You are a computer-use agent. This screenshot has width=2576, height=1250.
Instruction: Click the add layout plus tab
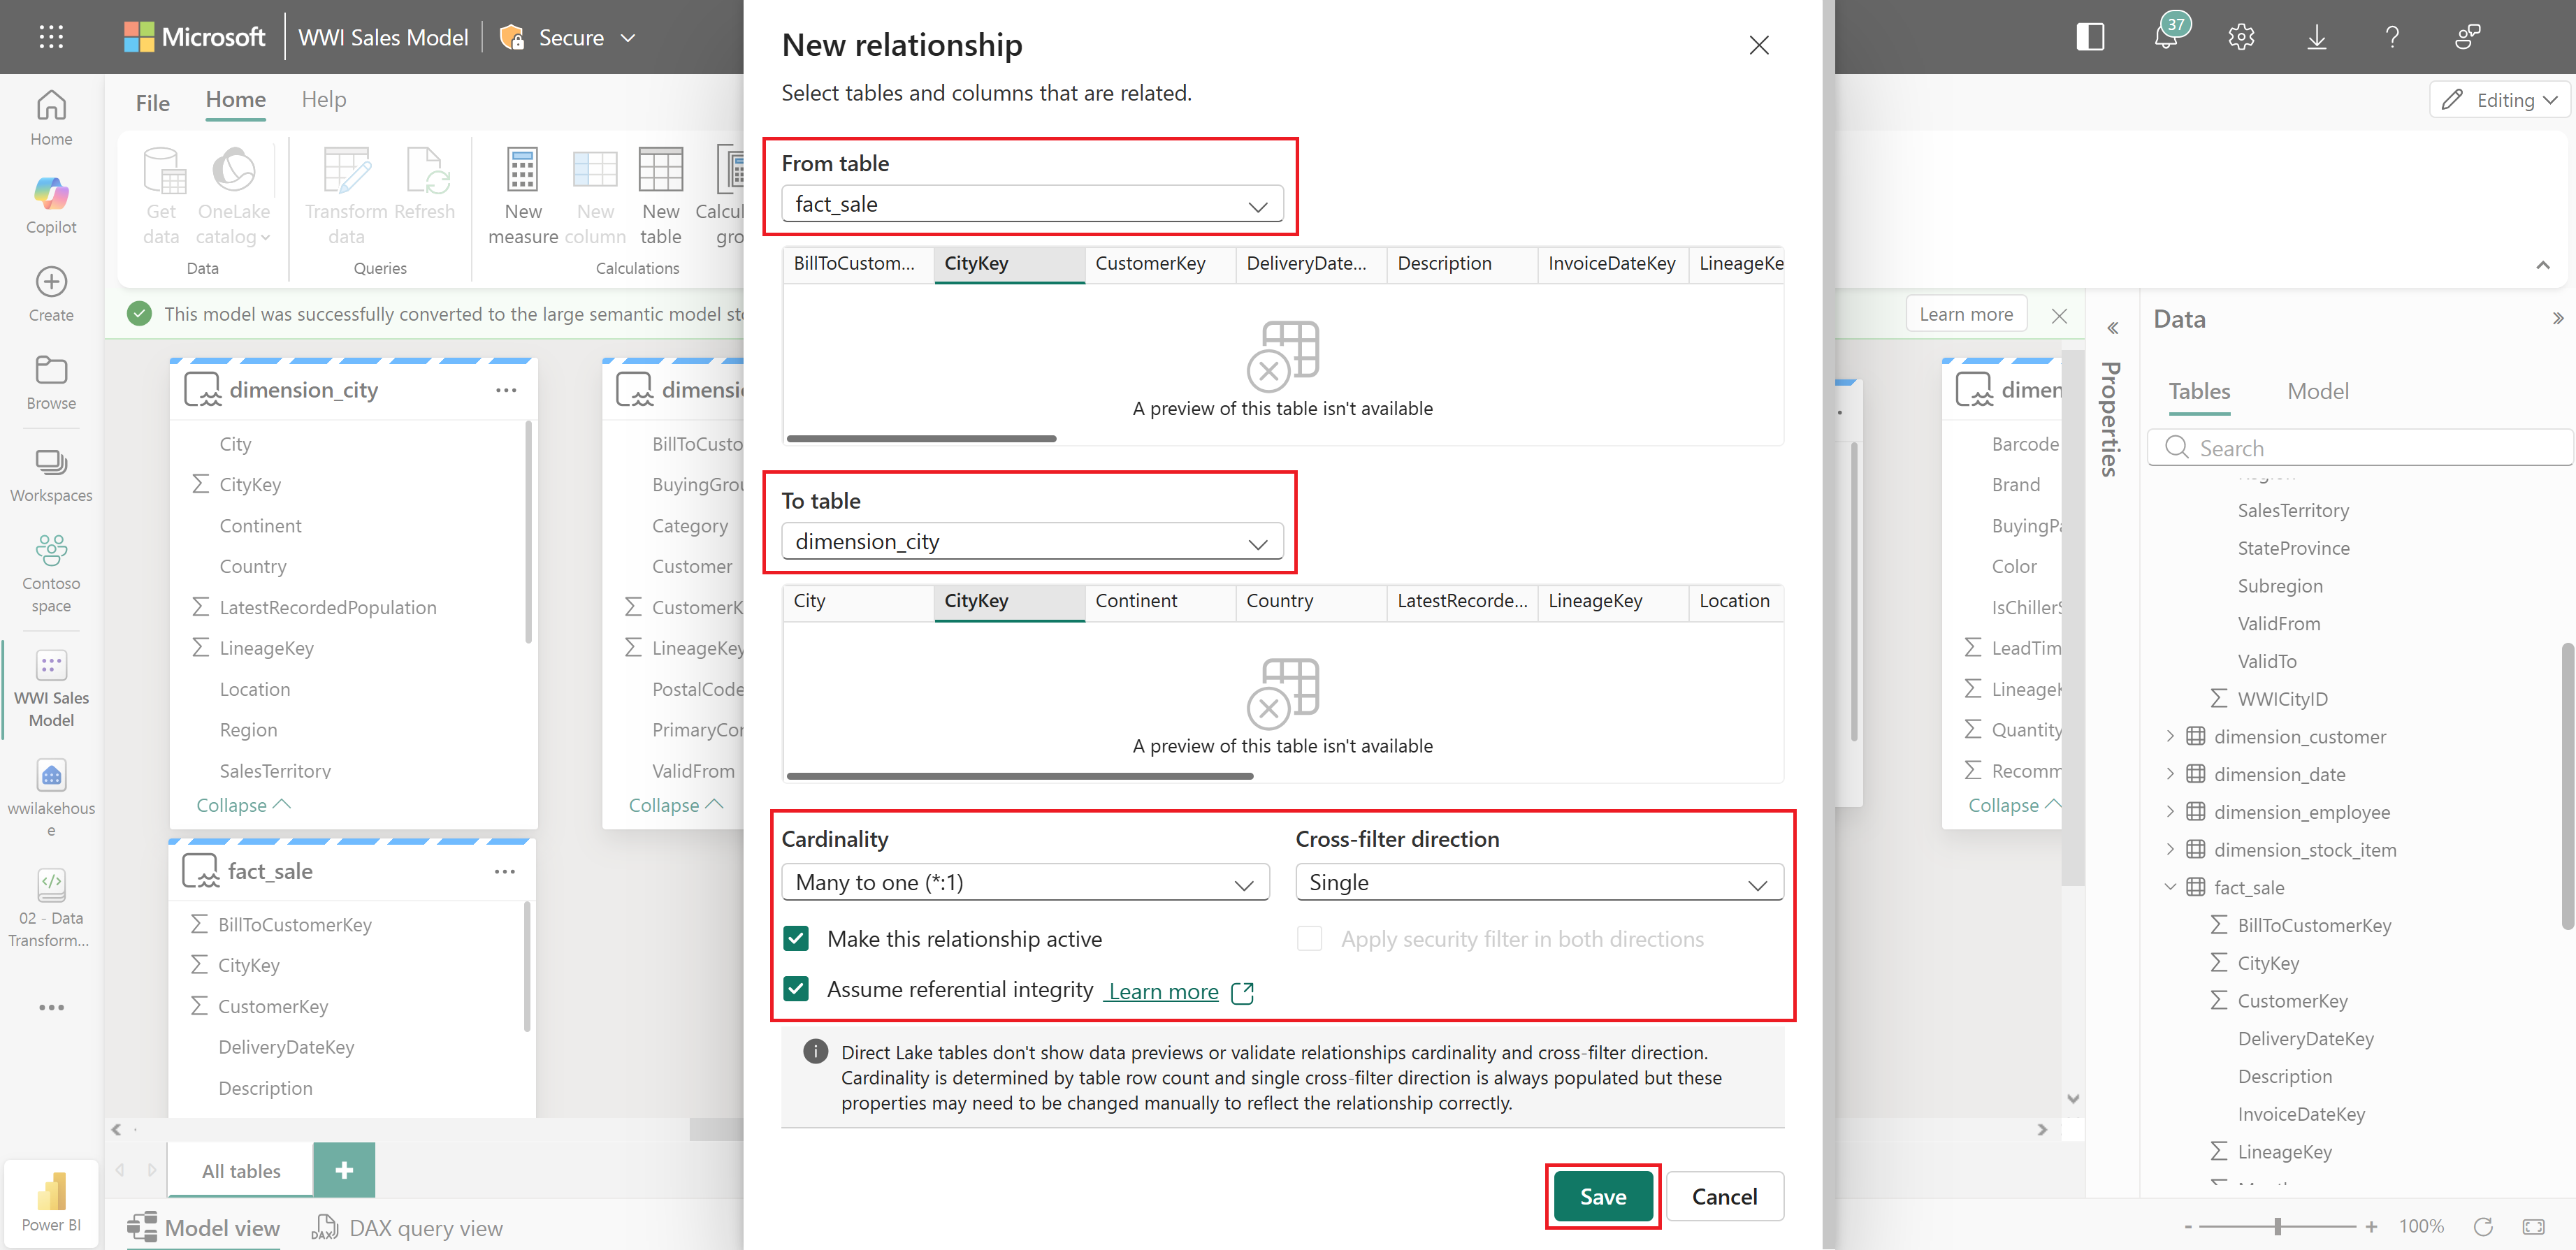pos(344,1170)
